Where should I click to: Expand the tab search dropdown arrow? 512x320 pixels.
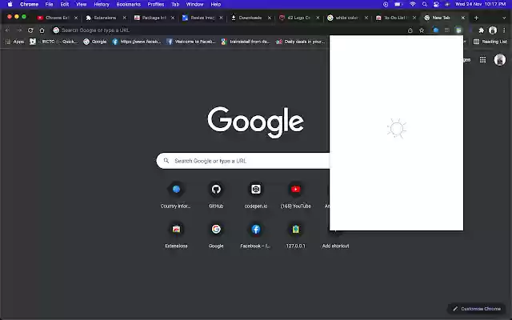(504, 18)
